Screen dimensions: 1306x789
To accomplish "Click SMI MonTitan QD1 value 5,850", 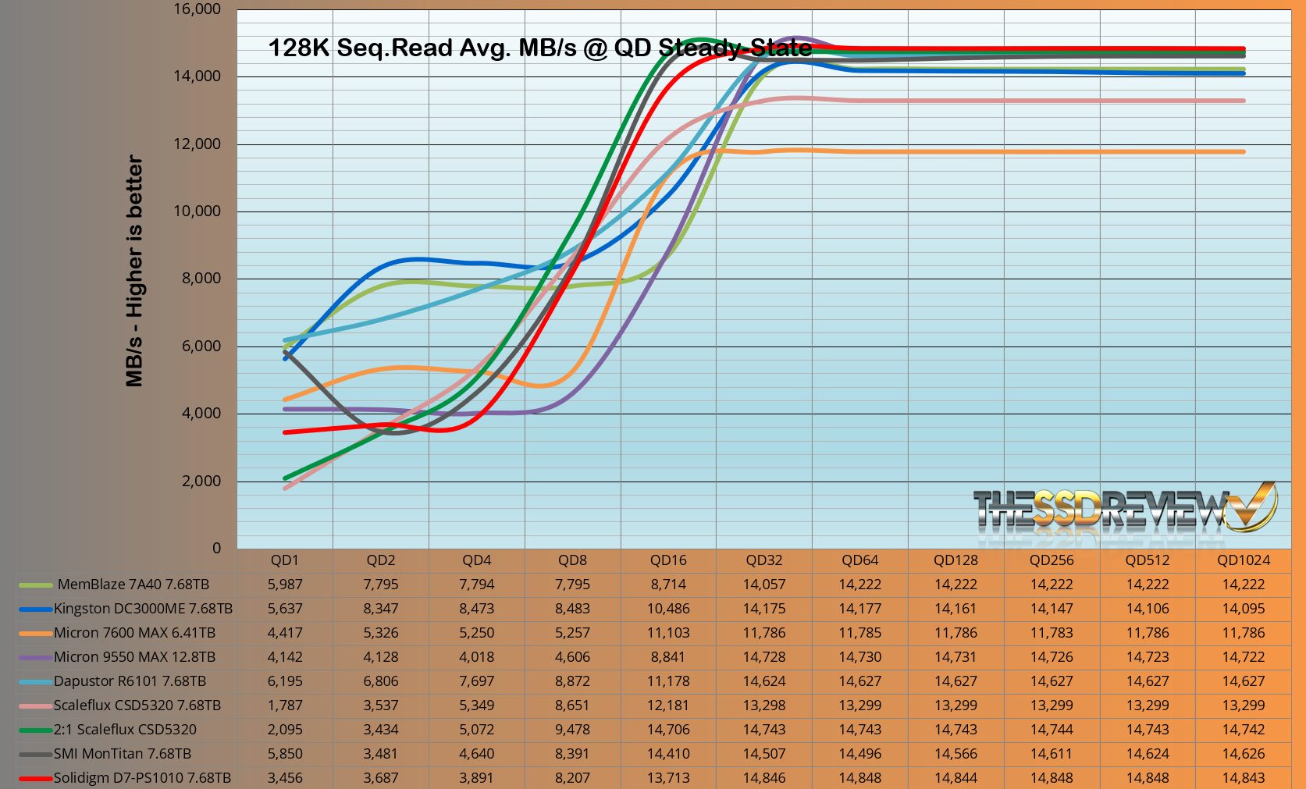I will (x=285, y=754).
